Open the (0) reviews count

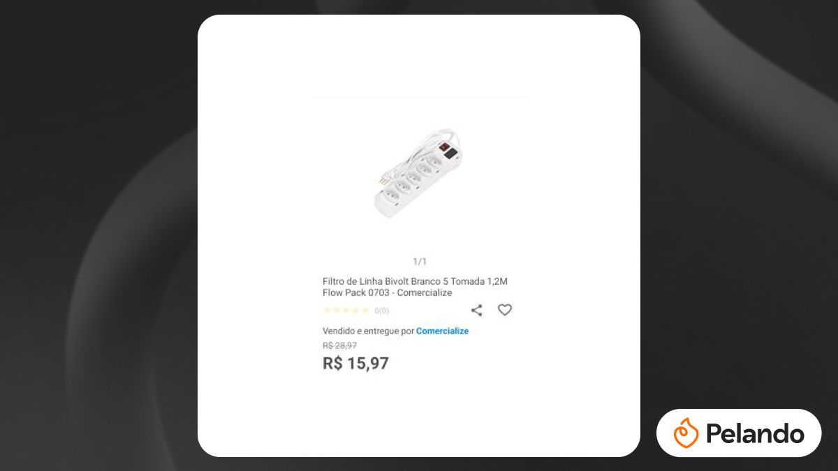(382, 311)
